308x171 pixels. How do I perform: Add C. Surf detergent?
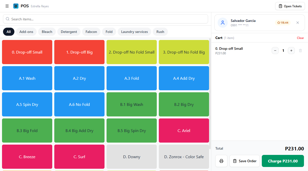point(79,157)
